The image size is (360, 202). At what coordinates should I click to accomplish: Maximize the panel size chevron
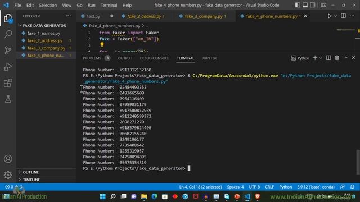click(x=346, y=58)
